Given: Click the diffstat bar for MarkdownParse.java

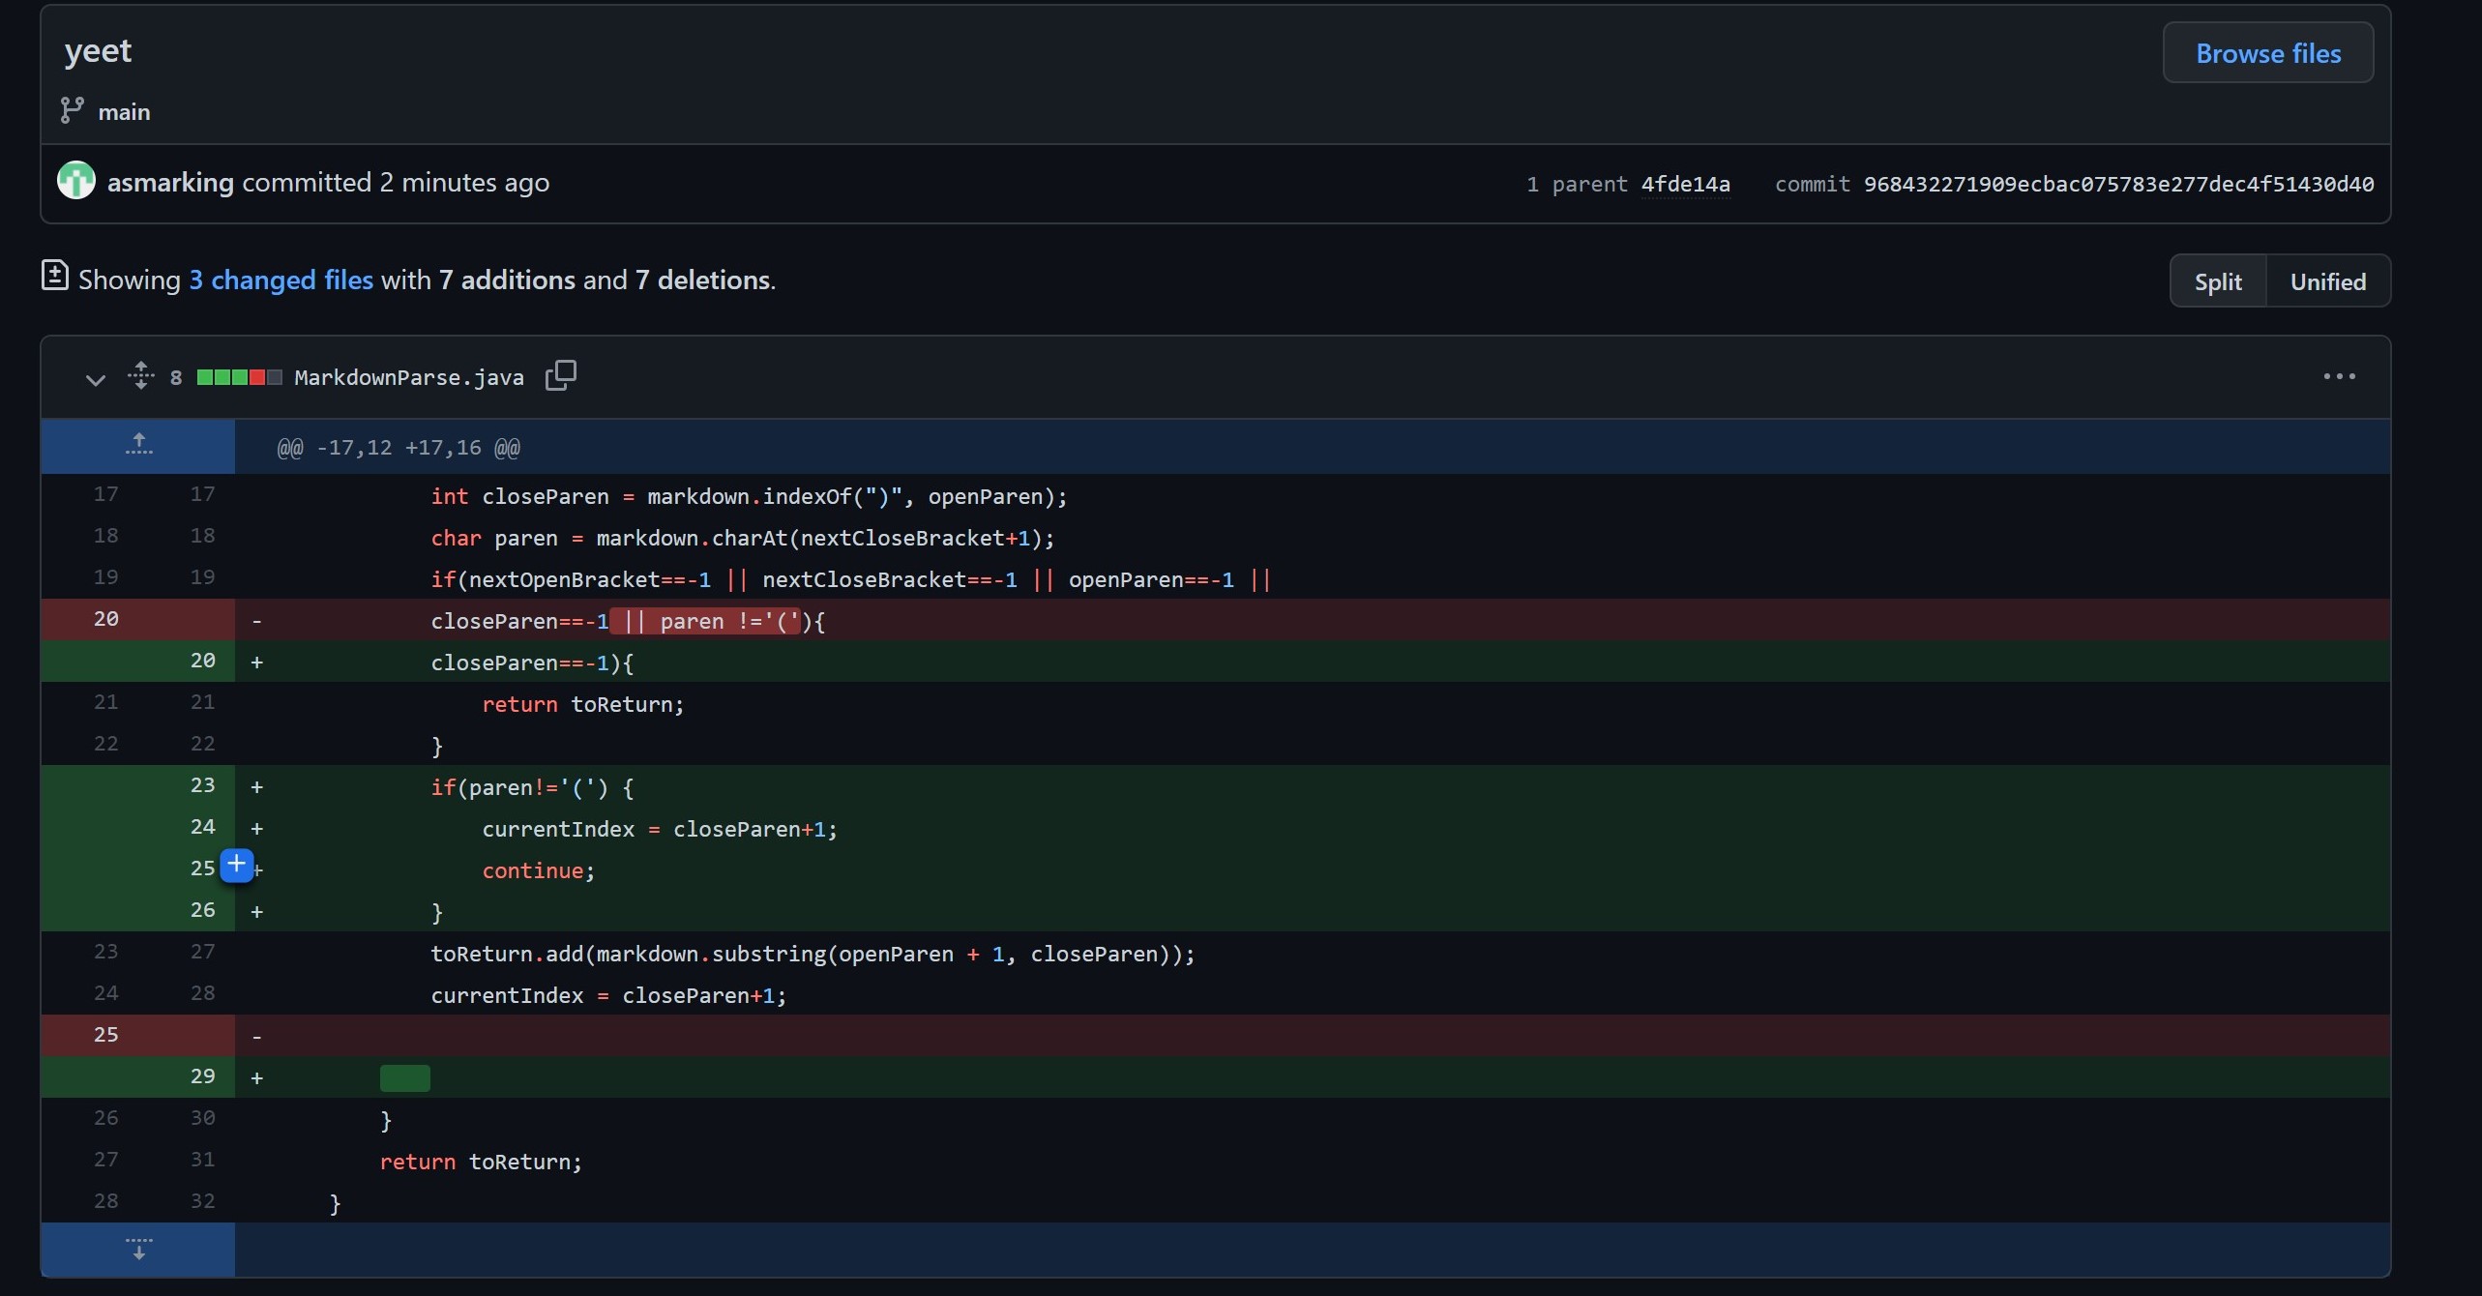Looking at the screenshot, I should tap(240, 377).
